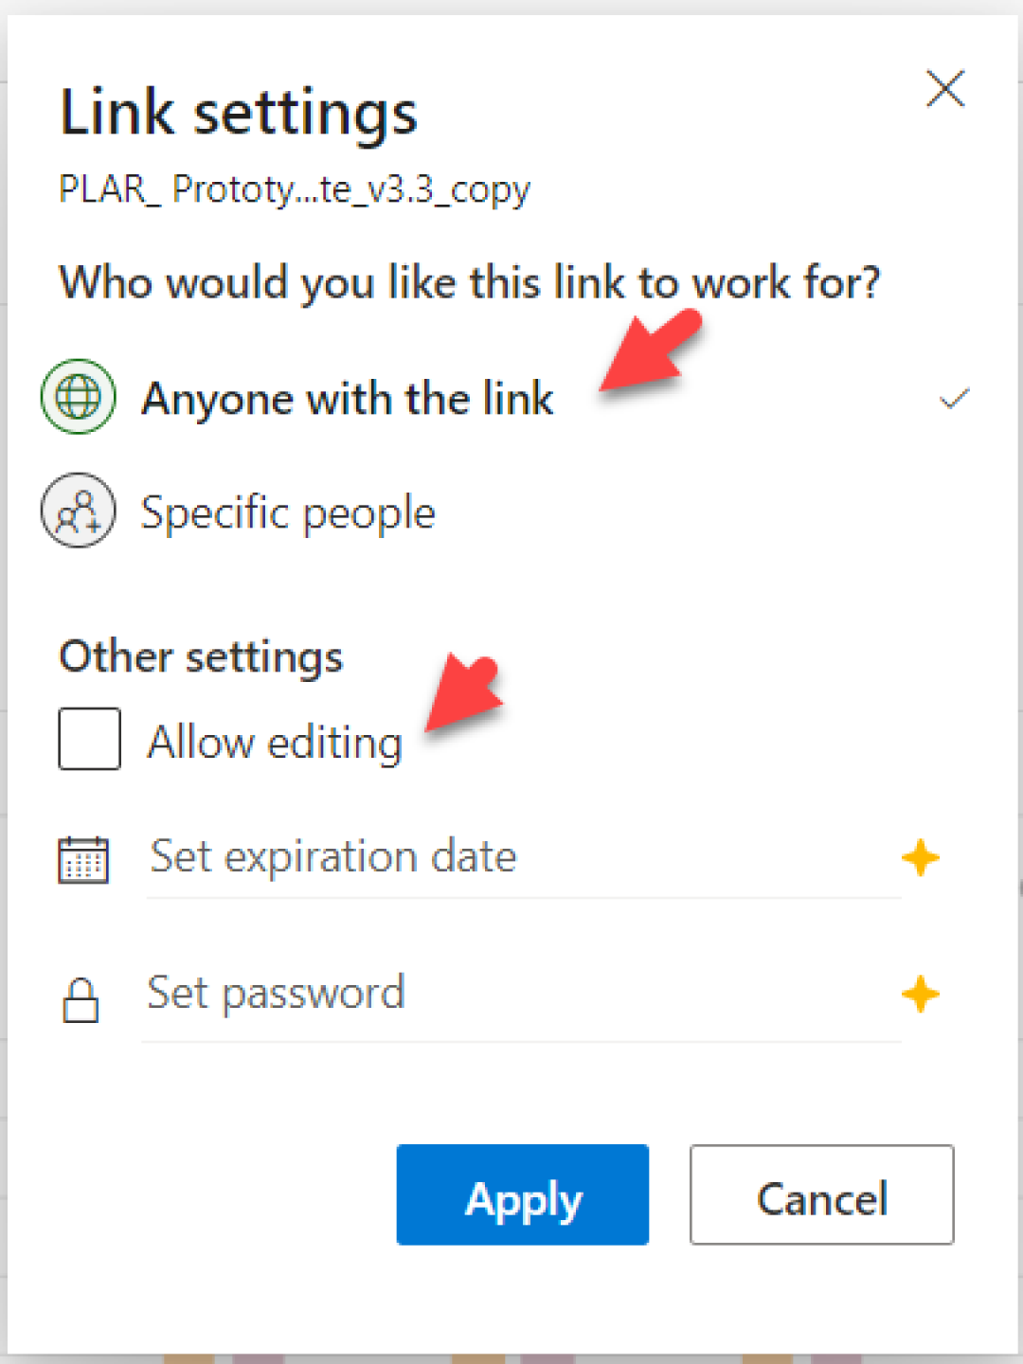Viewport: 1023px width, 1364px height.
Task: Enable the Allow editing checkbox
Action: click(89, 739)
